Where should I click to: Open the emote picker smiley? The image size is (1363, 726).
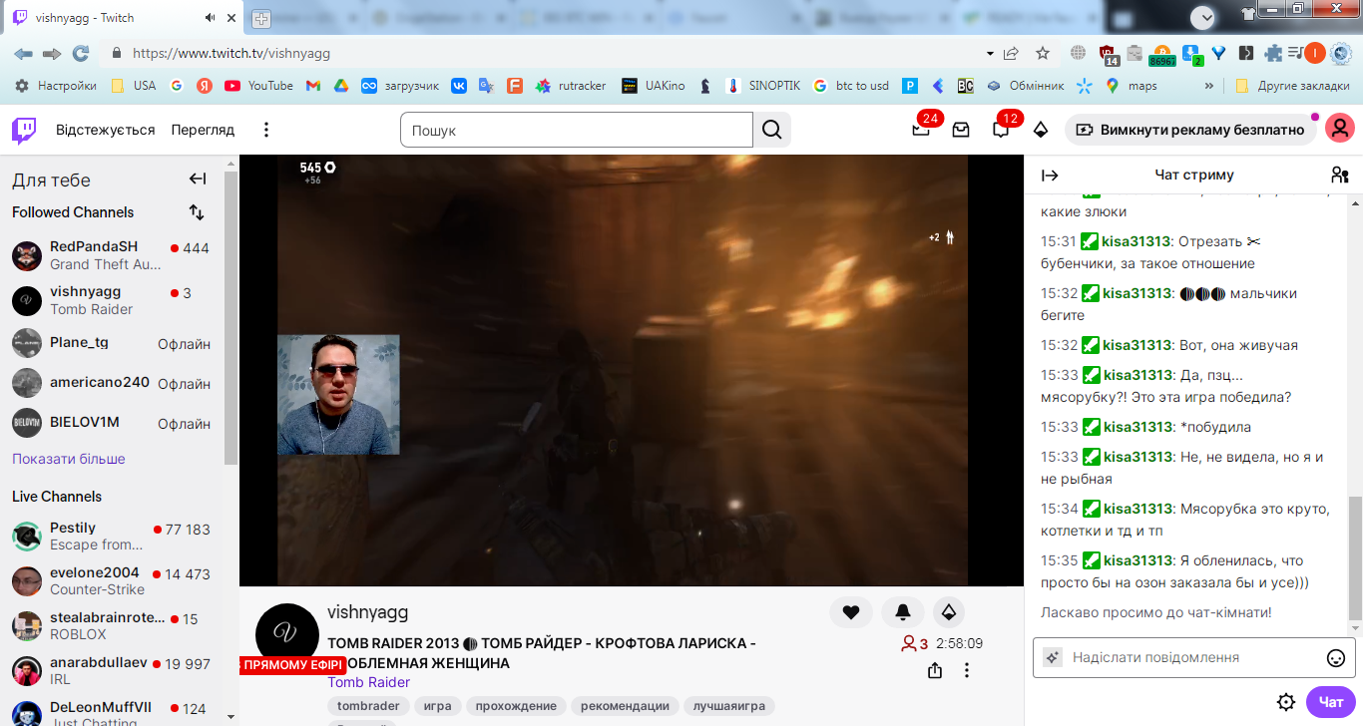(1336, 658)
